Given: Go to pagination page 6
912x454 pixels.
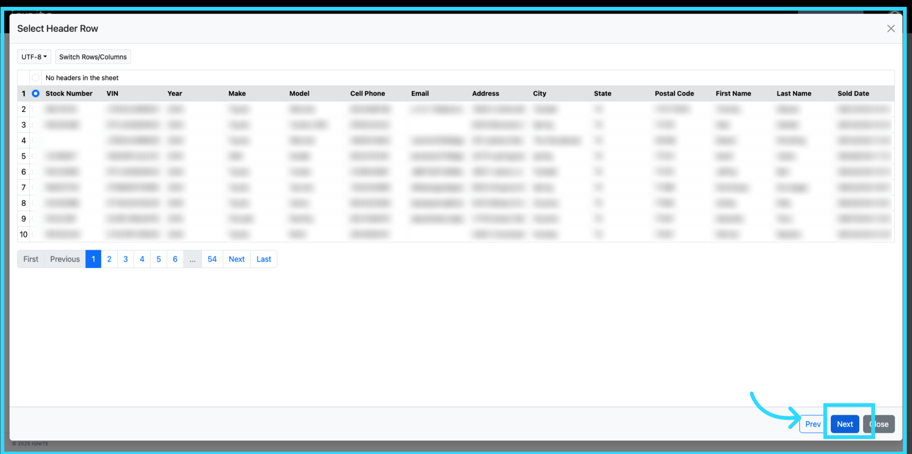Looking at the screenshot, I should 175,259.
